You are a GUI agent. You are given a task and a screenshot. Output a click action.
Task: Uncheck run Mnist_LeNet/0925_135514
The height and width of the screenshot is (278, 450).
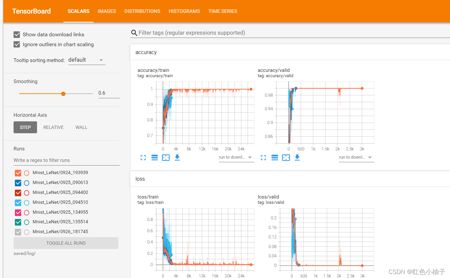click(x=18, y=222)
